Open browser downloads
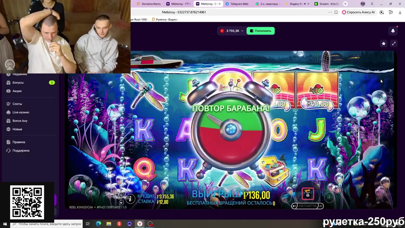 [x=400, y=12]
